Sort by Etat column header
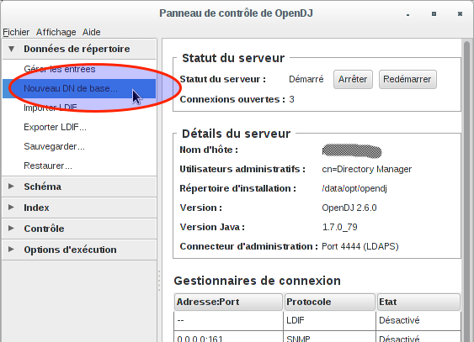 point(418,302)
